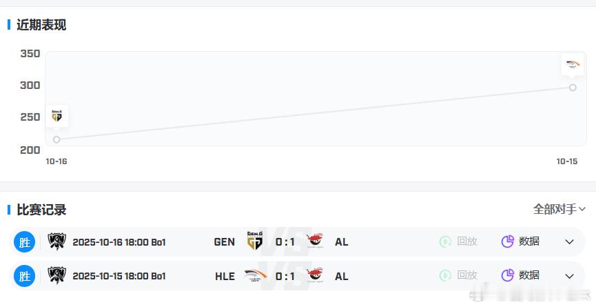This screenshot has height=307, width=596.
Task: Click the AL team logo in the GEN match
Action: tap(315, 241)
